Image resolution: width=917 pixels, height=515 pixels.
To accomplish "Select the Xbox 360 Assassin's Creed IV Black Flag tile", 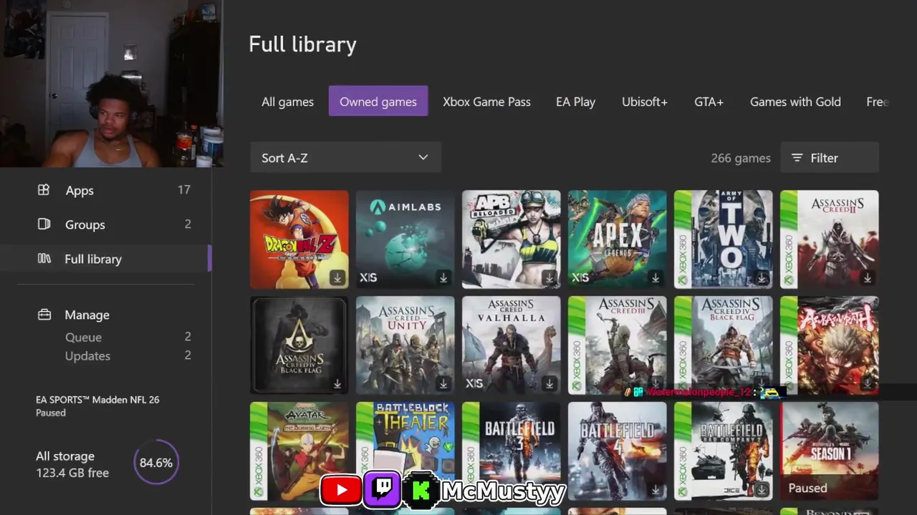I will 723,345.
